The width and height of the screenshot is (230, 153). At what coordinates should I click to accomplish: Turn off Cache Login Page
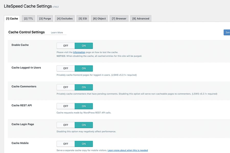point(65,125)
